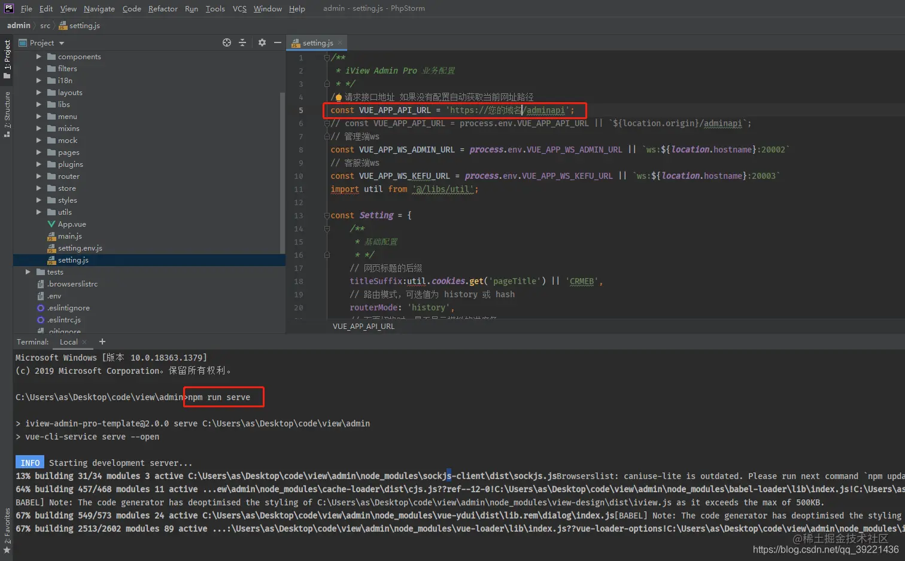Open the Code menu
Screen dimensions: 905x561
point(132,8)
